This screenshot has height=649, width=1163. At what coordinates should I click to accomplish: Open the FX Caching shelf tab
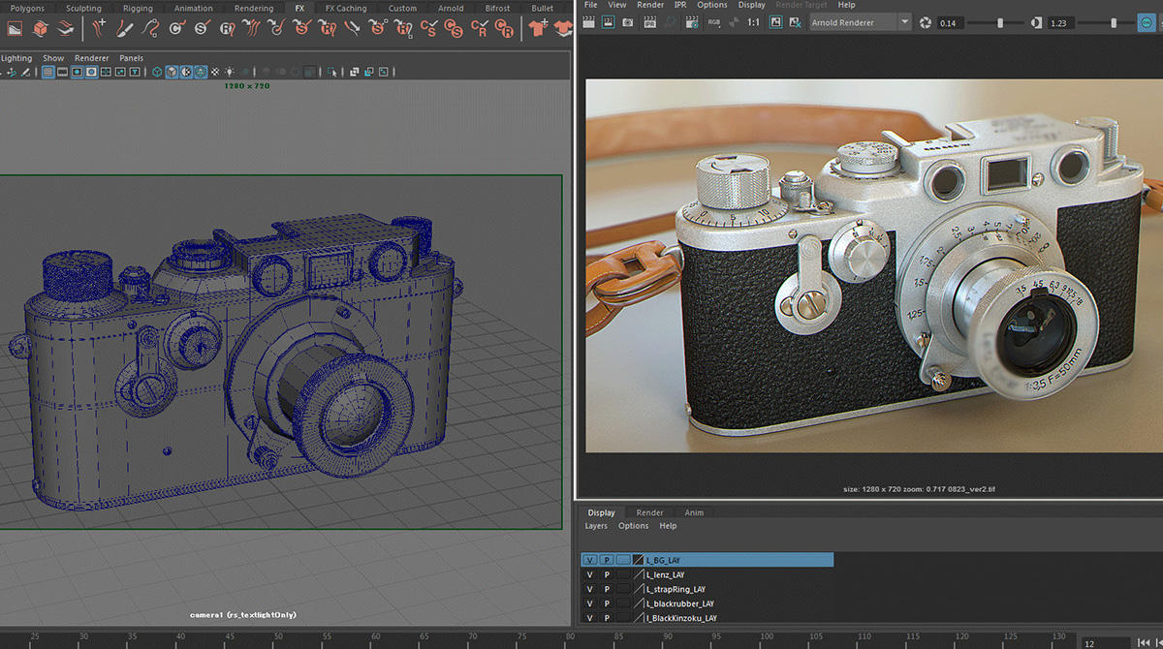[346, 8]
